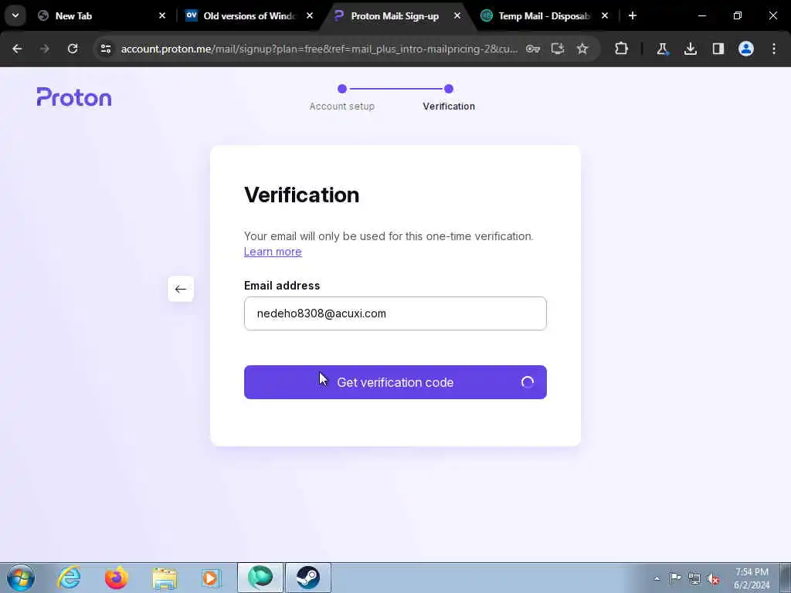
Task: Click the Proton logo
Action: coord(74,97)
